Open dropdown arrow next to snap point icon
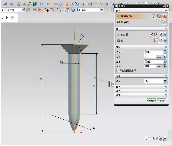172x146 pixels. (x=43, y=10)
